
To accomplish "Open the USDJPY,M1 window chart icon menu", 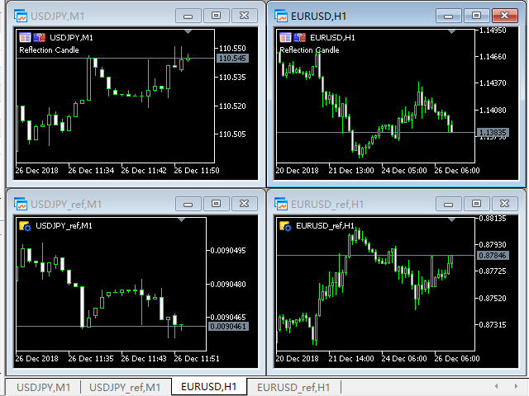I will click(21, 16).
